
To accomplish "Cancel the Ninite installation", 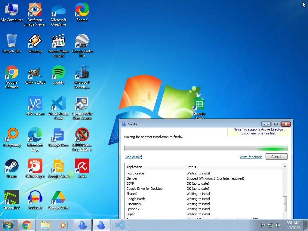I will tap(276, 156).
